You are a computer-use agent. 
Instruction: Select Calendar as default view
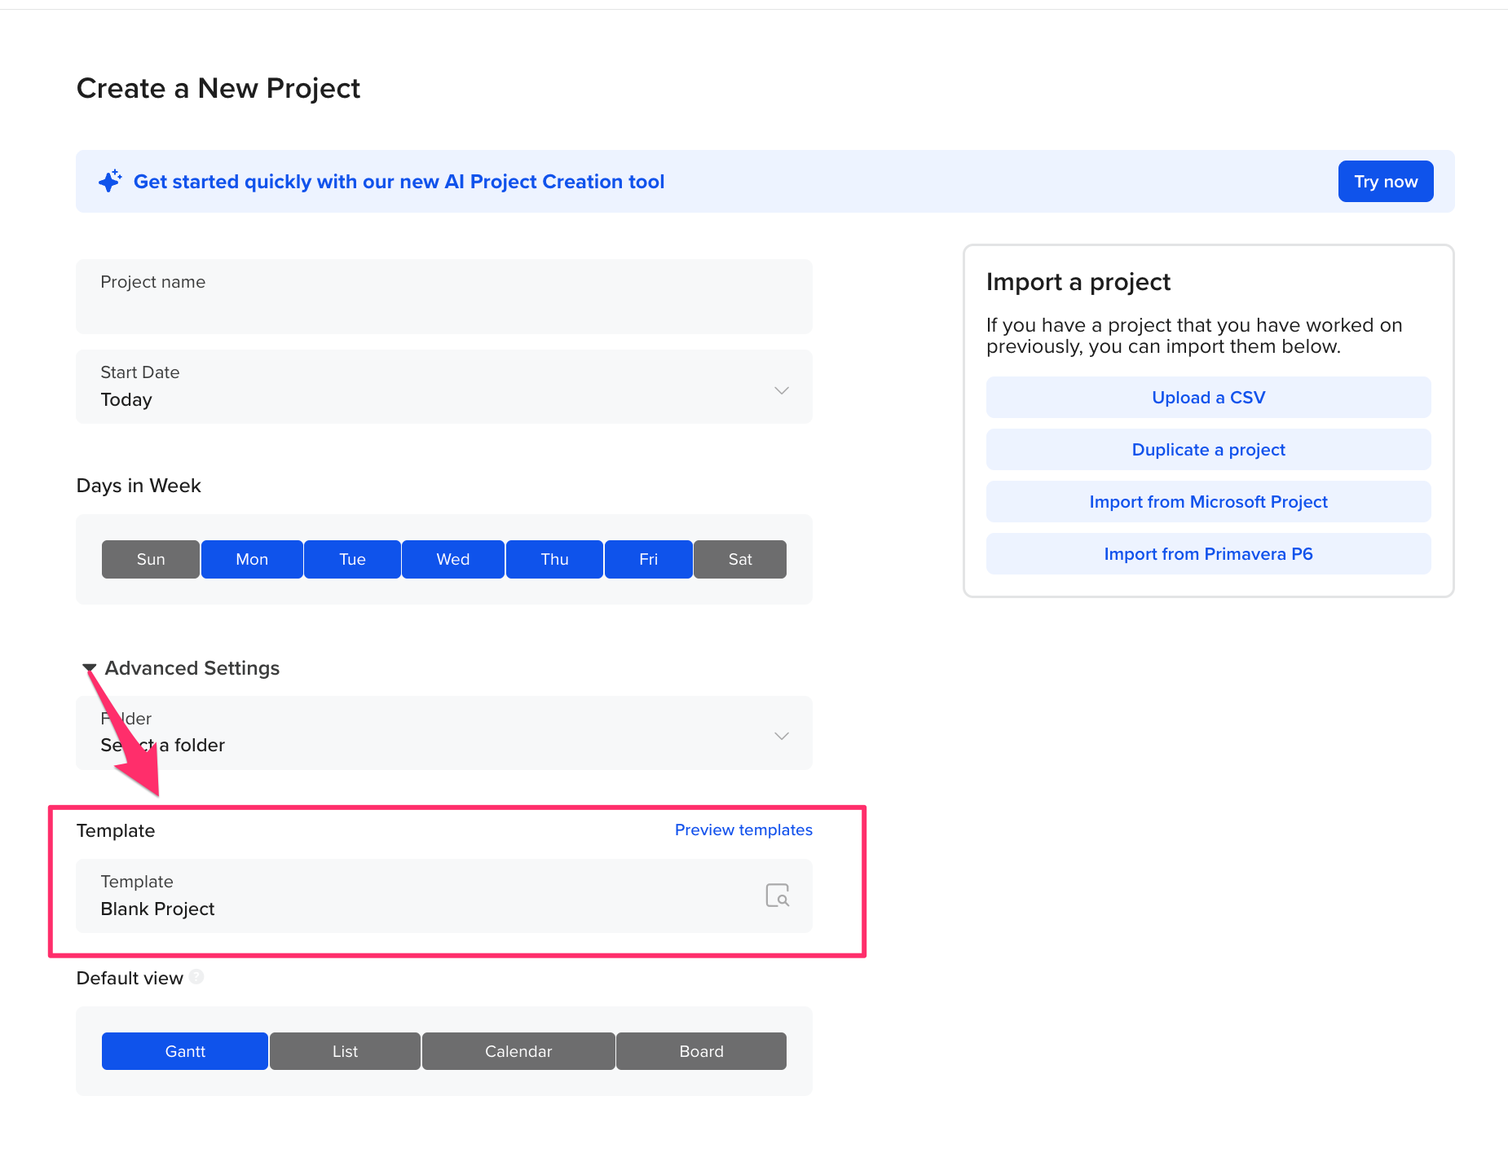click(518, 1051)
